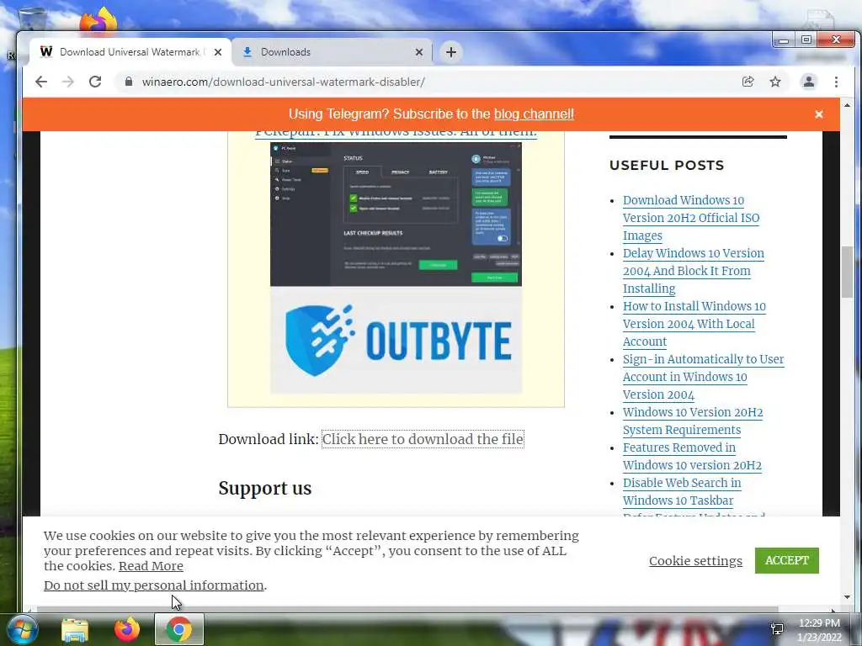View site security padlock info
Image resolution: width=862 pixels, height=646 pixels.
129,82
